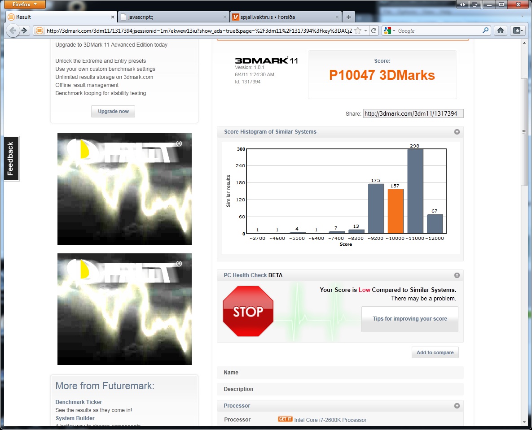The width and height of the screenshot is (532, 430).
Task: Switch to the spjall.vaktin.is tab
Action: 286,17
